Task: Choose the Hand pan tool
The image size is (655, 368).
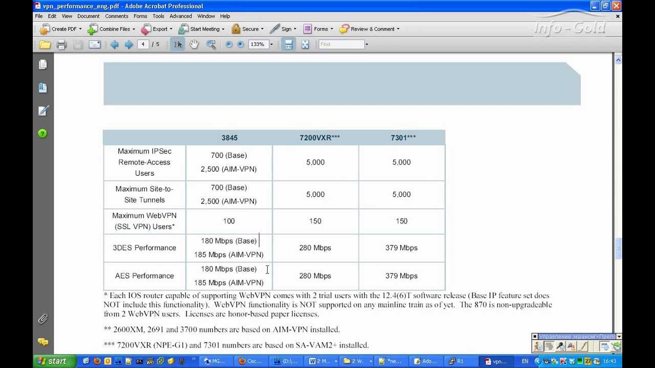Action: [x=194, y=44]
